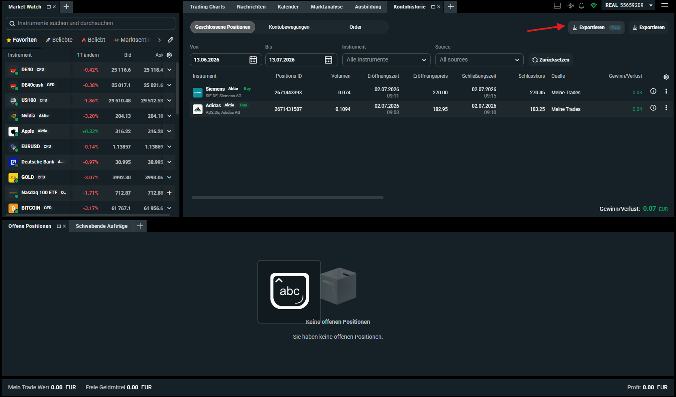The width and height of the screenshot is (676, 397).
Task: Switch to the Schwebende Aufträge tab
Action: tap(102, 226)
